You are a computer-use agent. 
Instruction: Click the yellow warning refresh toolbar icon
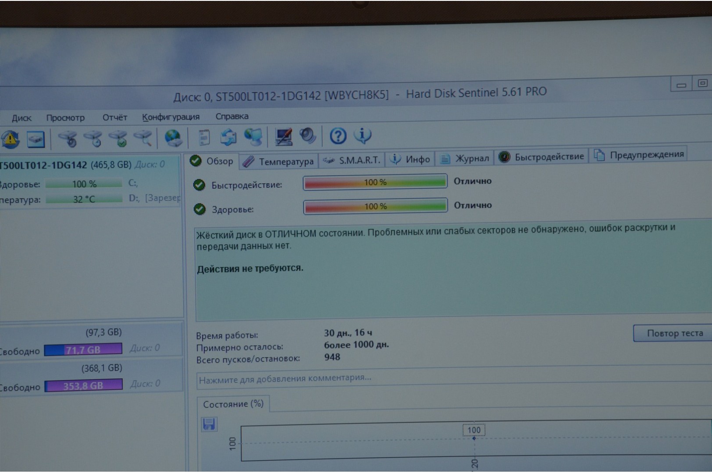tap(10, 139)
